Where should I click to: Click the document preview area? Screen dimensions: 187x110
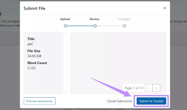(x=118, y=56)
